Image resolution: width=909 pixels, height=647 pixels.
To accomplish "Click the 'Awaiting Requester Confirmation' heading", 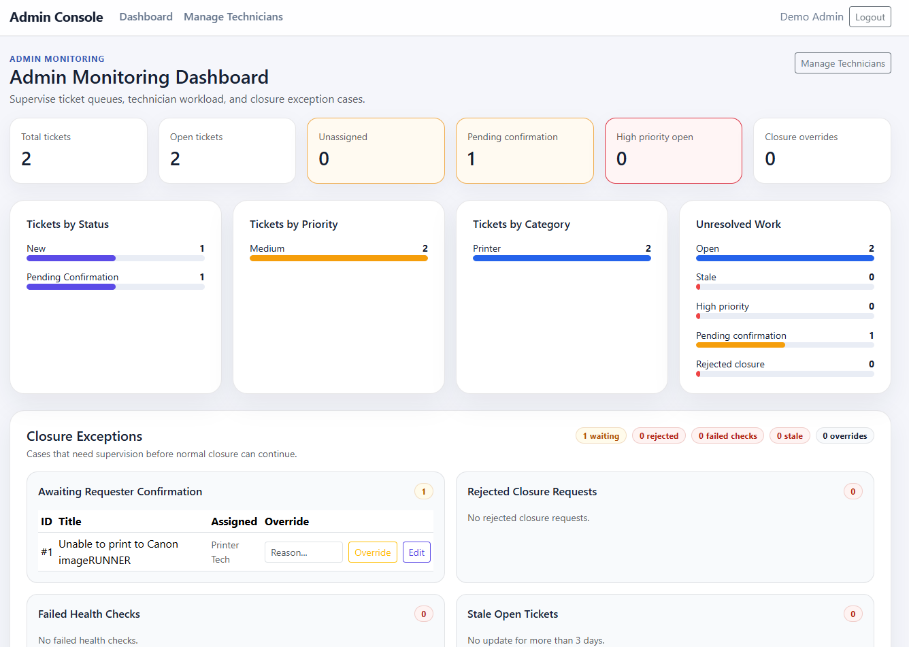I will pos(120,492).
